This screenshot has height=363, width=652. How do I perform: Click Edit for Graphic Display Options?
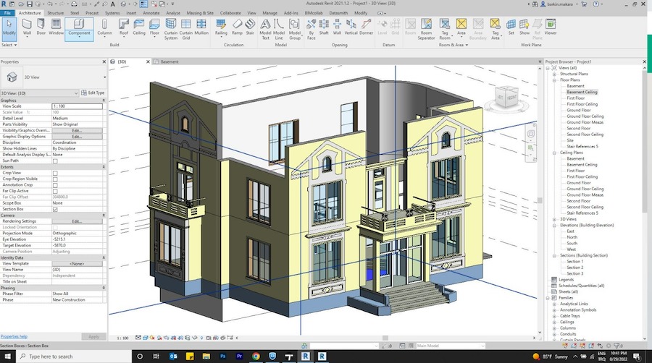(x=77, y=137)
